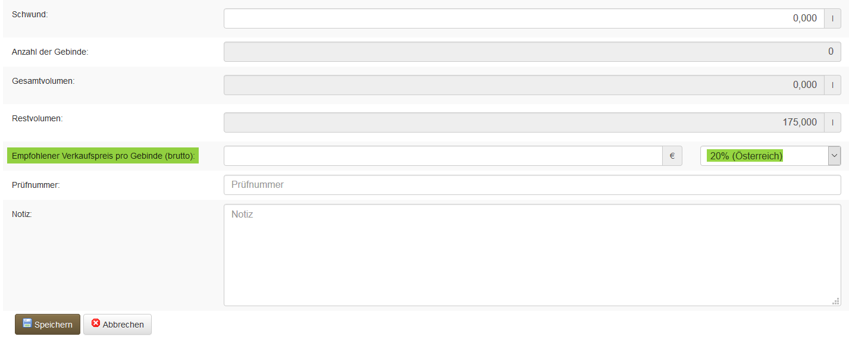Screen dimensions: 849x346
Task: Click into the Prüfnummer text field
Action: [x=532, y=185]
